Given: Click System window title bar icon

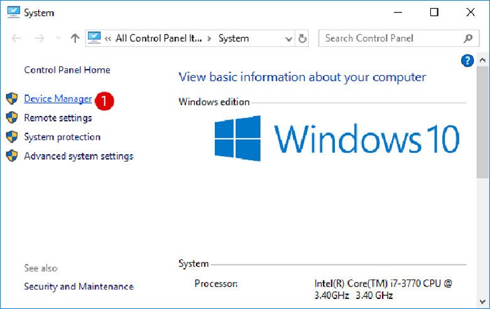Looking at the screenshot, I should 13,12.
